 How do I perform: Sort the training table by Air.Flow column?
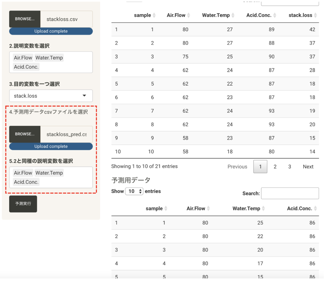[x=177, y=15]
